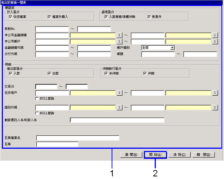The width and height of the screenshot is (224, 179).
Task: Toggle the 出款 checkbox
Action: tap(49, 73)
